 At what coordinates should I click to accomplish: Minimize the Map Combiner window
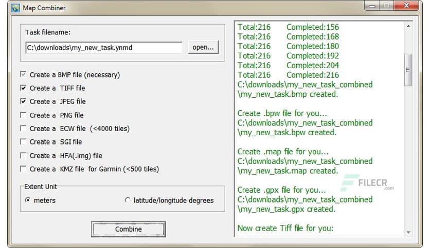pos(372,6)
